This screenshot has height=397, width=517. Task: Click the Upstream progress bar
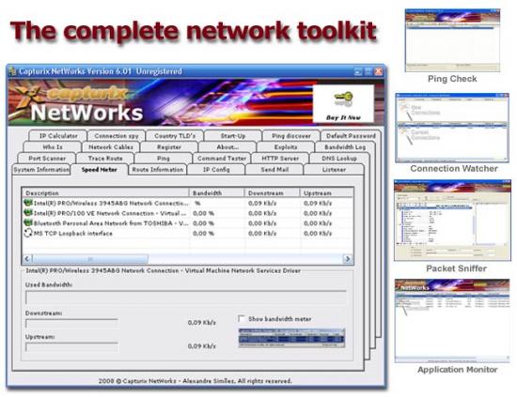tap(71, 346)
